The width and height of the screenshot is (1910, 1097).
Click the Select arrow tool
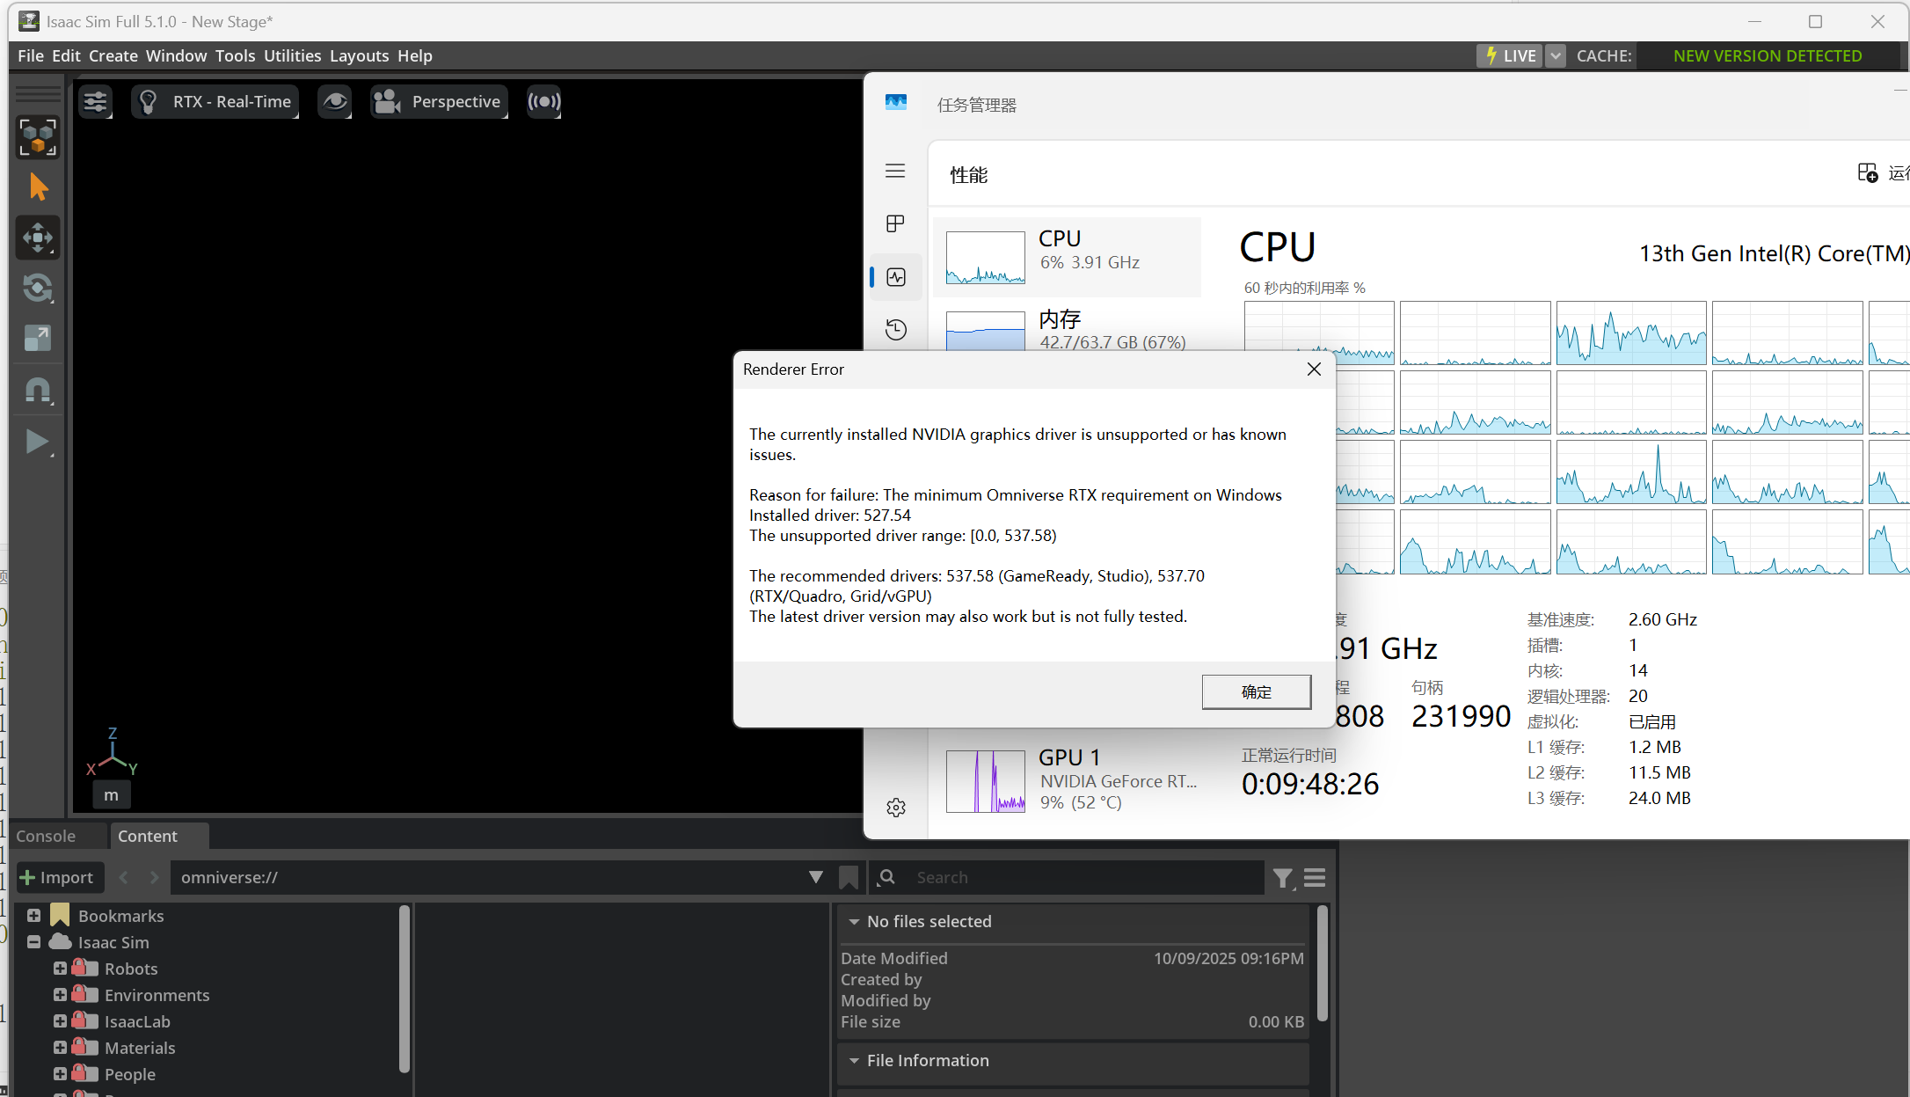(38, 186)
